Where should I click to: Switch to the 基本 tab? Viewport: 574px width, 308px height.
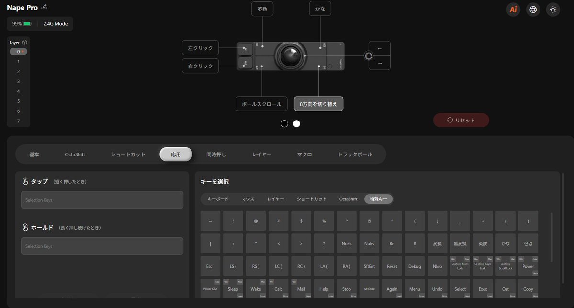tap(34, 154)
